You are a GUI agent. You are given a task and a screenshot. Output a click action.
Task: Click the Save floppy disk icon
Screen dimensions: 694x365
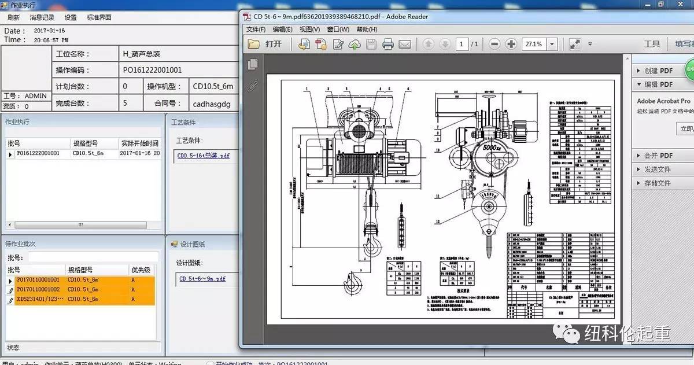tap(371, 44)
